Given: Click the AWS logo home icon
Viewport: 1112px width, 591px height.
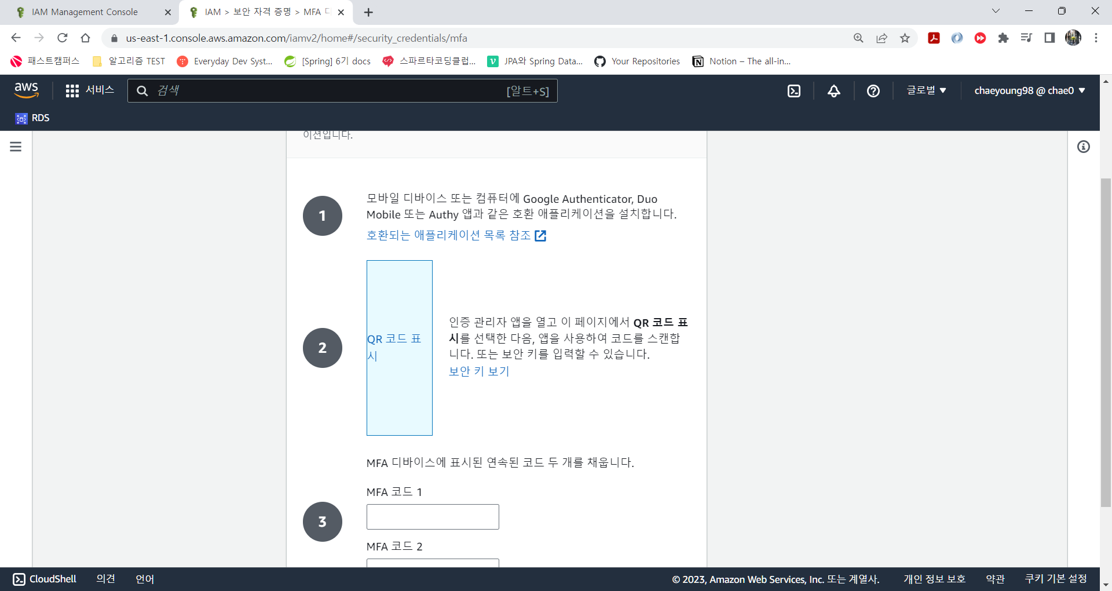Looking at the screenshot, I should (x=26, y=90).
